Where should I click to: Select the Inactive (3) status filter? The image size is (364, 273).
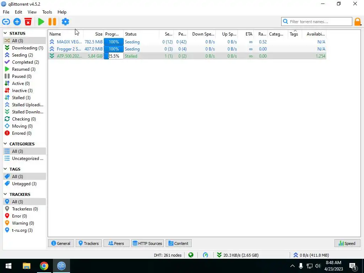(x=25, y=91)
